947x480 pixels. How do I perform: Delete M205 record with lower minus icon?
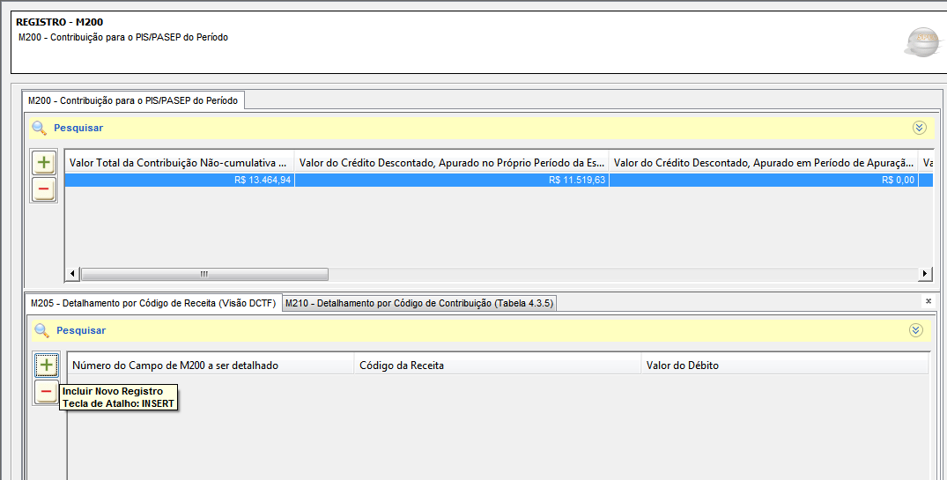[47, 391]
